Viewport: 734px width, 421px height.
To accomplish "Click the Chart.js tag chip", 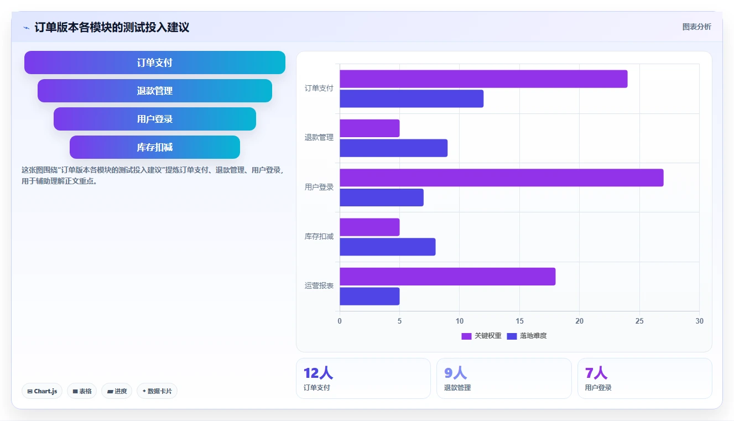I will pos(42,391).
